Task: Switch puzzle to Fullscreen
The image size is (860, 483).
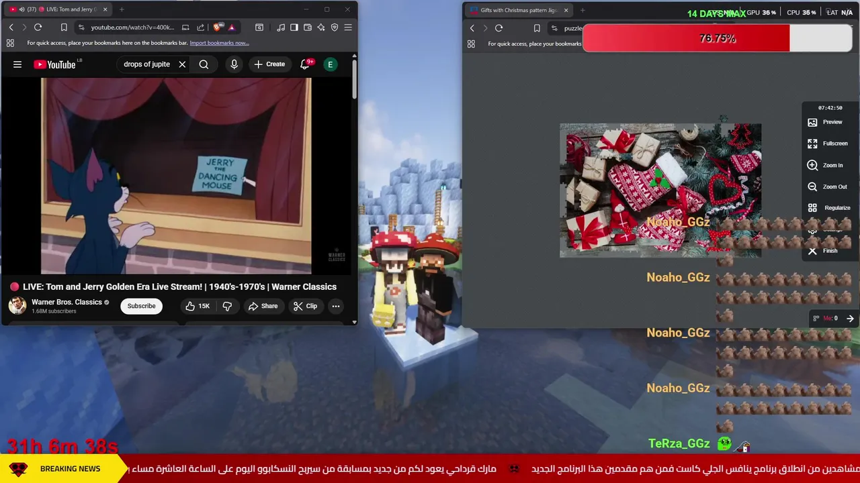Action: [828, 144]
